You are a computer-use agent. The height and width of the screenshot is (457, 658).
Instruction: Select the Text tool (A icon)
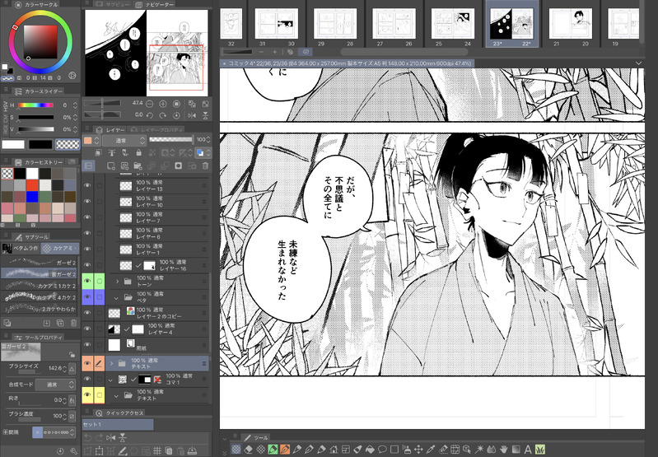(528, 450)
